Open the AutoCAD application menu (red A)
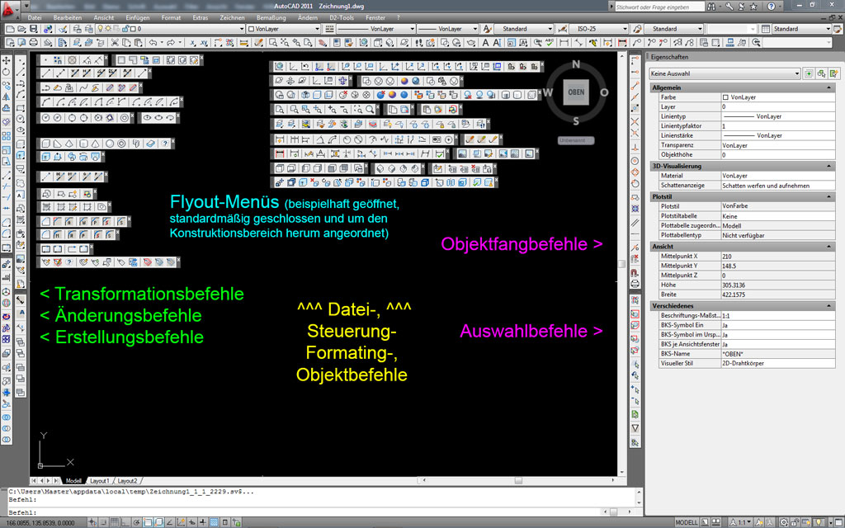Viewport: 845px width, 528px height. point(9,8)
